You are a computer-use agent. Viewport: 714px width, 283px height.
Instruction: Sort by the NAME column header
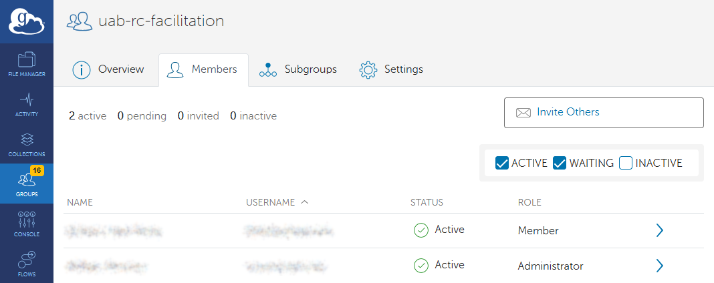pos(80,202)
